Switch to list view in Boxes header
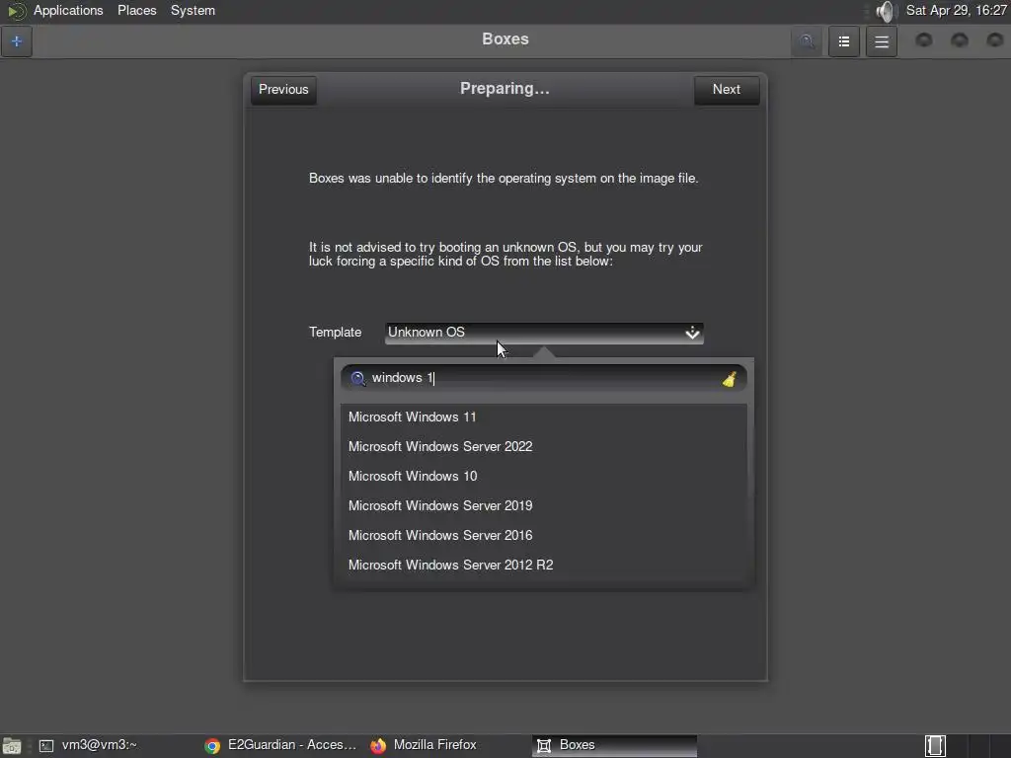 [x=844, y=41]
